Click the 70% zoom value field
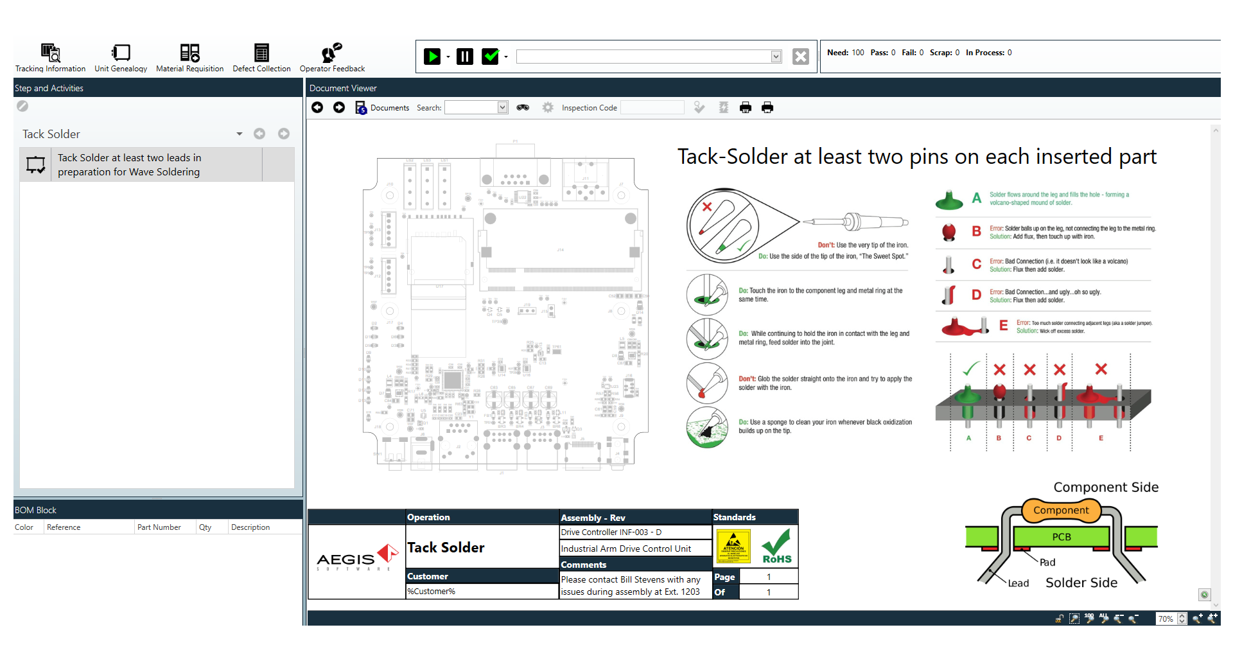This screenshot has height=668, width=1233. pos(1166,619)
